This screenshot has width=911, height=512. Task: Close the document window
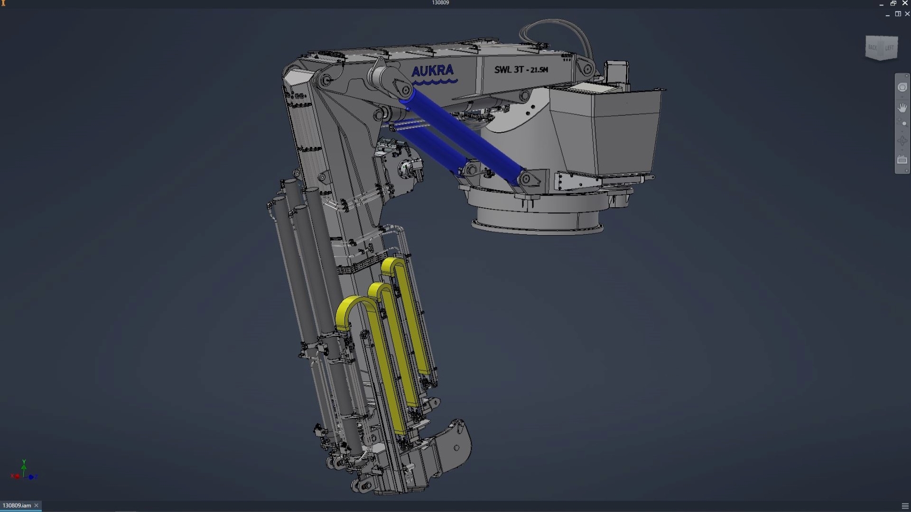point(907,14)
